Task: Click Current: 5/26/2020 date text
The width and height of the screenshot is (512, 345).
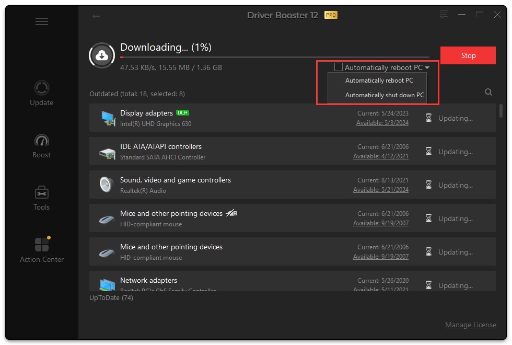Action: [x=382, y=281]
